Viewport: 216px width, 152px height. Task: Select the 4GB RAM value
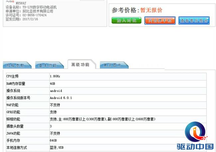click(x=53, y=84)
